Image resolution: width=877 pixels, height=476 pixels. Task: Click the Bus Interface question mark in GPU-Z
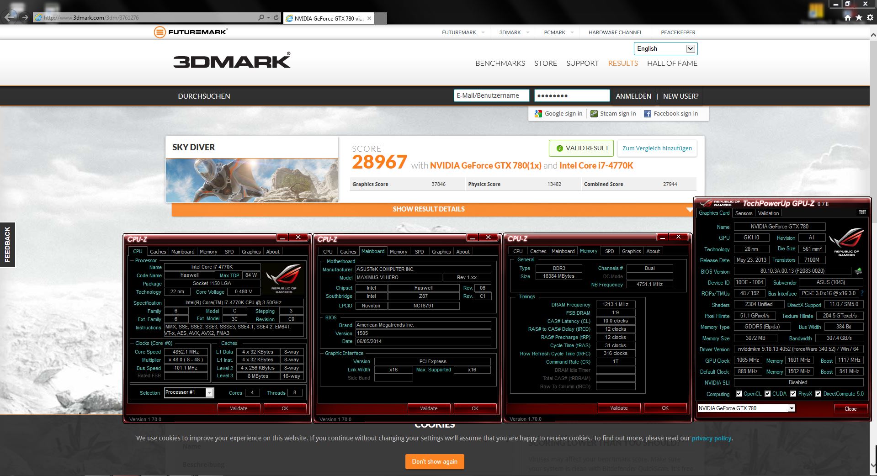[x=862, y=293]
